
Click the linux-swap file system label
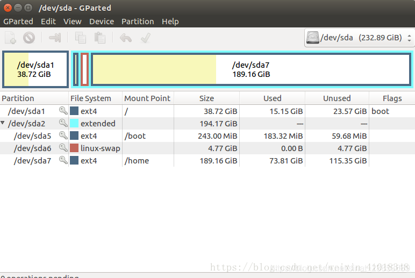click(101, 148)
